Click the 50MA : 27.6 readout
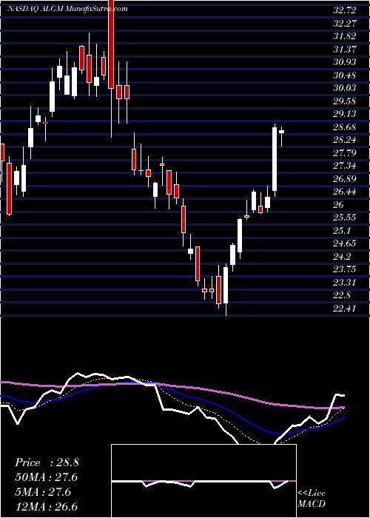Viewport: 370px width, 518px height. tap(47, 477)
